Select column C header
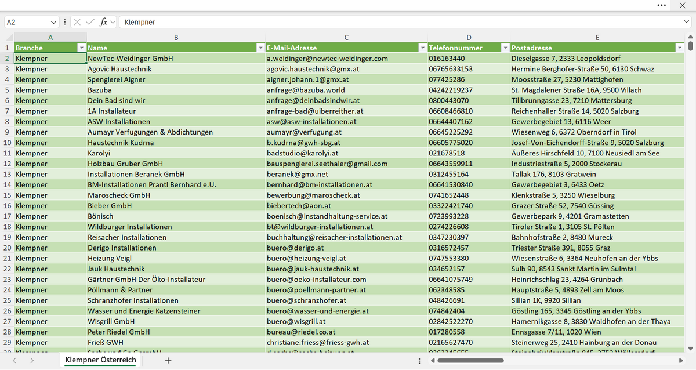Image resolution: width=696 pixels, height=370 pixels. click(x=346, y=38)
